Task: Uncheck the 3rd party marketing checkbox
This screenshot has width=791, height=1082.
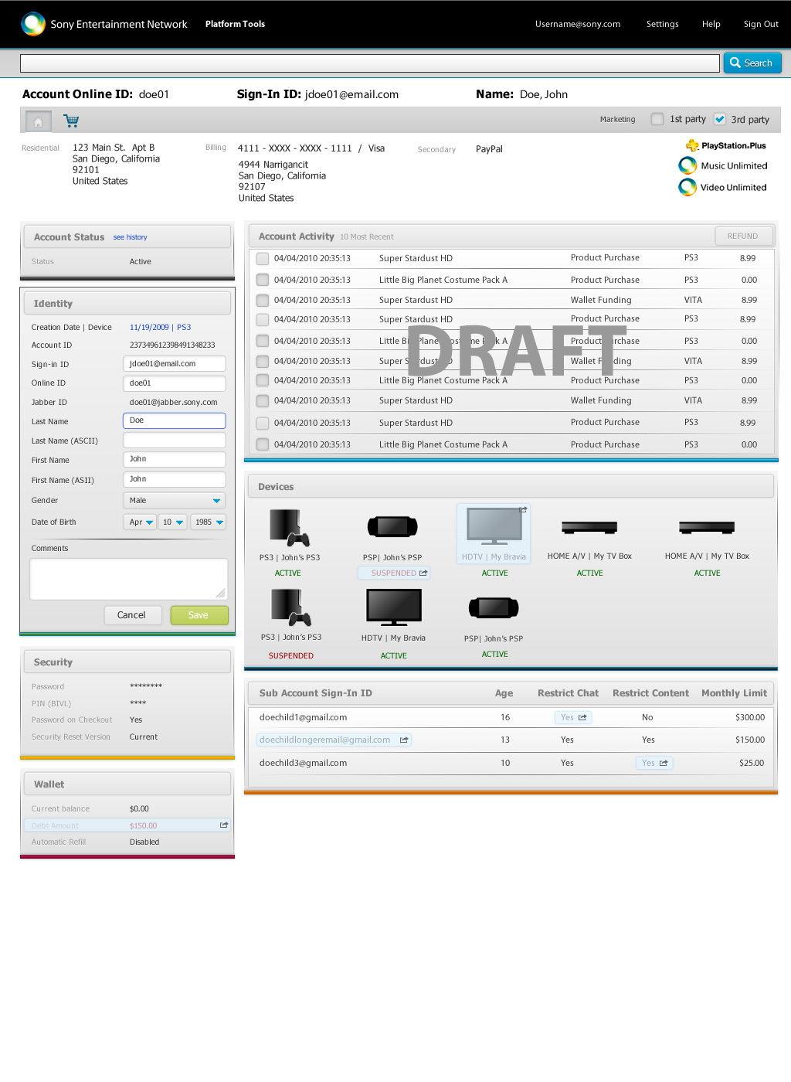Action: [x=720, y=119]
